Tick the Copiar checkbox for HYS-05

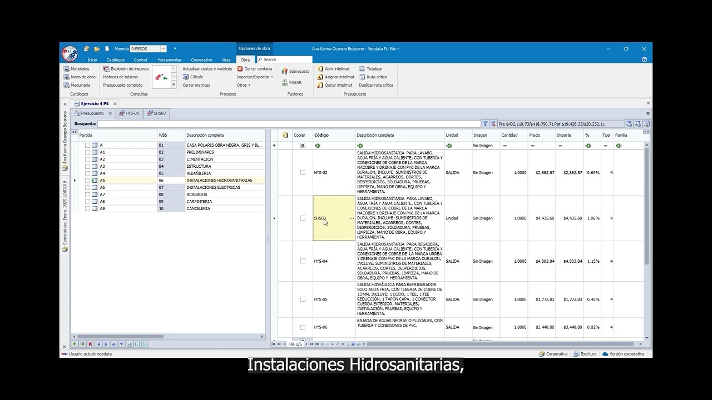303,299
